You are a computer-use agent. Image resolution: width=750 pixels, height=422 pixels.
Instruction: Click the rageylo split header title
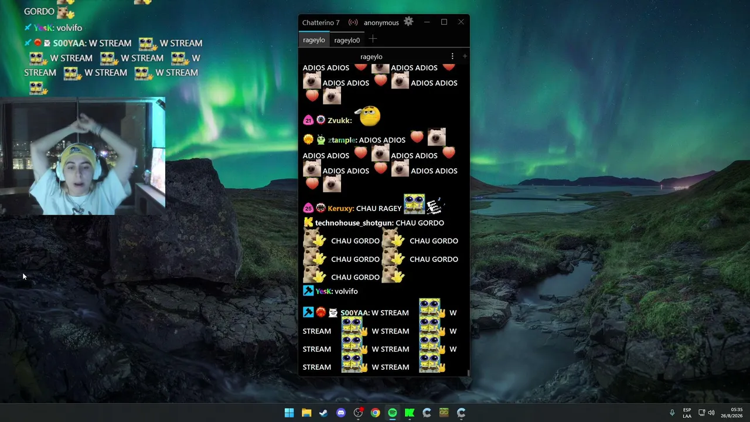tap(371, 57)
